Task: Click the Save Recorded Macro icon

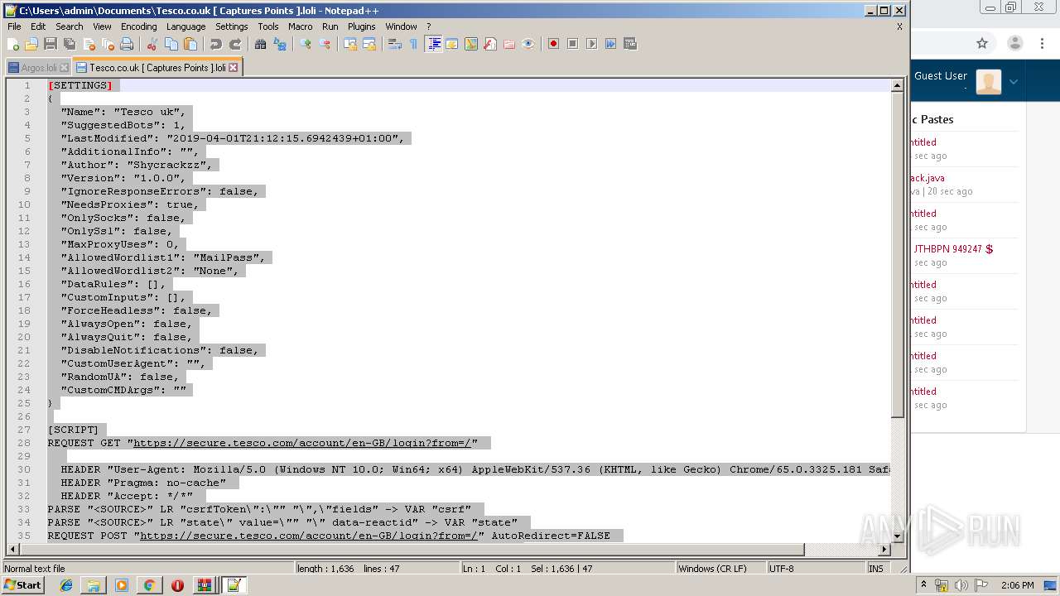Action: pyautogui.click(x=629, y=44)
